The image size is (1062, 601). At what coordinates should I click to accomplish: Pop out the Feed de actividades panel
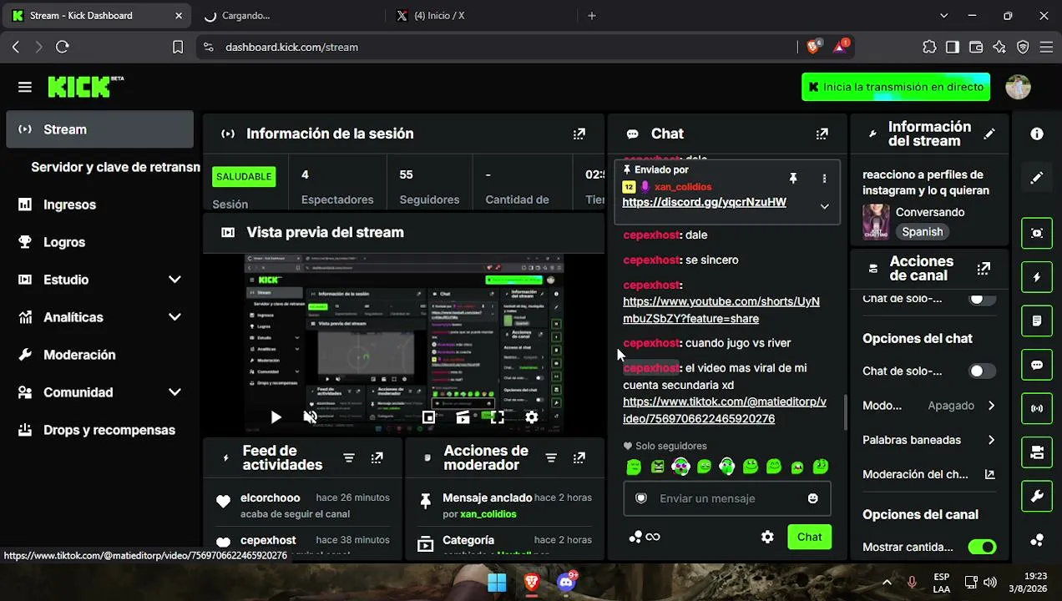point(377,458)
